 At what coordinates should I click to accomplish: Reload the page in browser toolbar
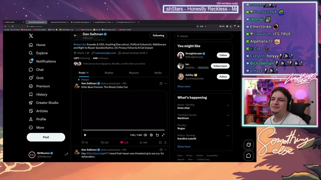tap(13, 26)
